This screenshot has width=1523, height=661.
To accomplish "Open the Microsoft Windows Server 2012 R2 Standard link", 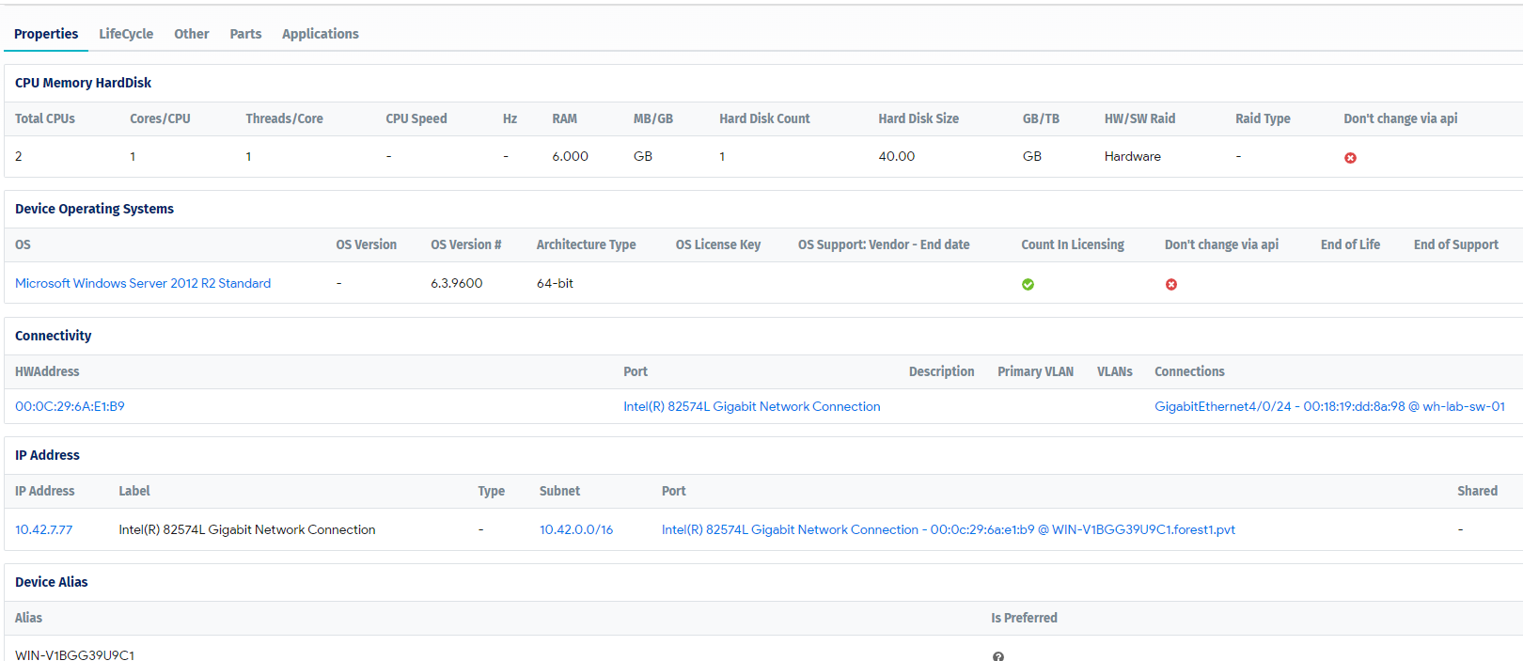I will pyautogui.click(x=143, y=283).
